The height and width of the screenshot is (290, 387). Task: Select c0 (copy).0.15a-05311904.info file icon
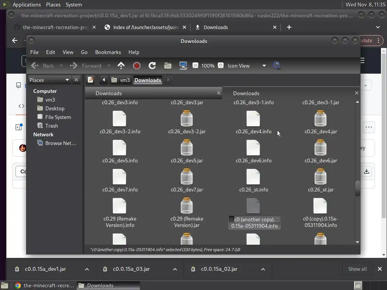click(320, 206)
